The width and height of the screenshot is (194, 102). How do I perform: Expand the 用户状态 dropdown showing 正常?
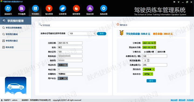pos(63,78)
